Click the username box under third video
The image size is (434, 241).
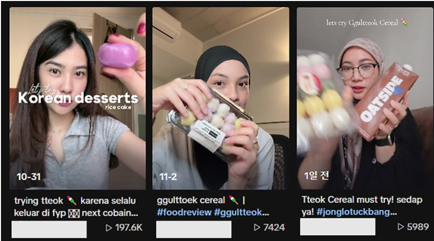click(x=338, y=227)
